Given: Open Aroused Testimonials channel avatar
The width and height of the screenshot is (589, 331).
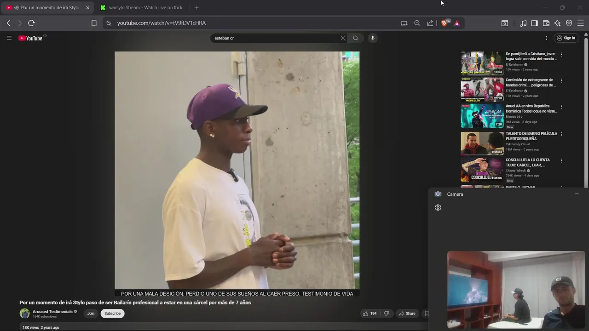Looking at the screenshot, I should click(24, 314).
